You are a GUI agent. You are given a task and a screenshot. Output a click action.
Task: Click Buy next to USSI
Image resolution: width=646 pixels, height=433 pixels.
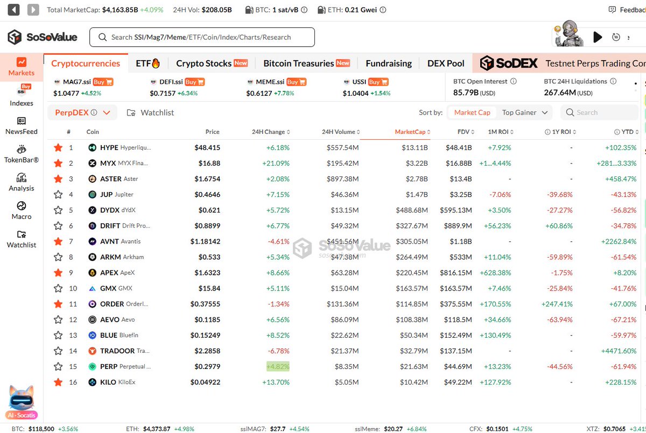pos(378,82)
